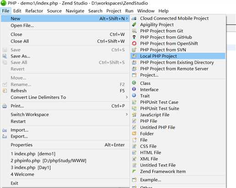Viewport: 236px width, 188px height.
Task: Click the Untitled PHP File icon
Action: (x=134, y=127)
